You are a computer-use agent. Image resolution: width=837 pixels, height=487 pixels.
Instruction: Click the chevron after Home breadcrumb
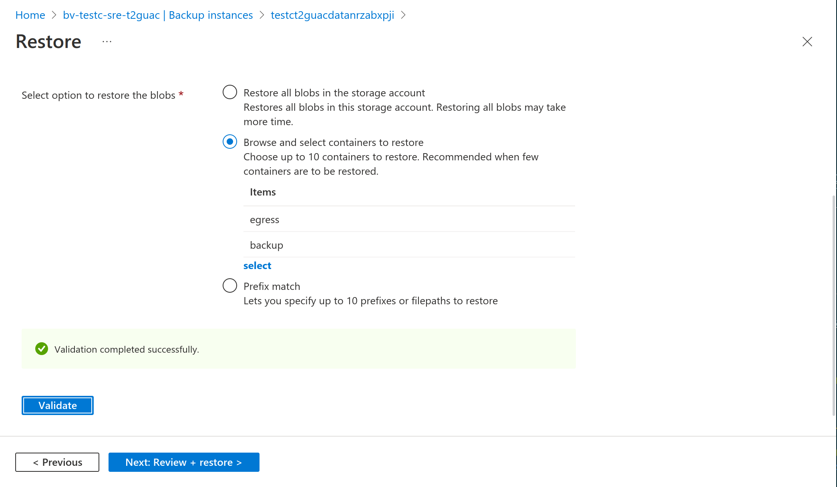coord(54,15)
